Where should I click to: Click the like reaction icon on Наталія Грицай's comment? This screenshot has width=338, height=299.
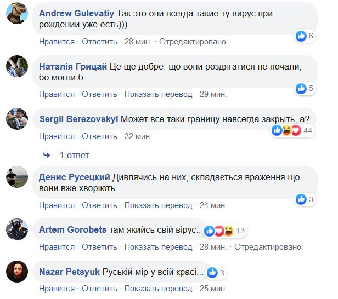coord(301,88)
